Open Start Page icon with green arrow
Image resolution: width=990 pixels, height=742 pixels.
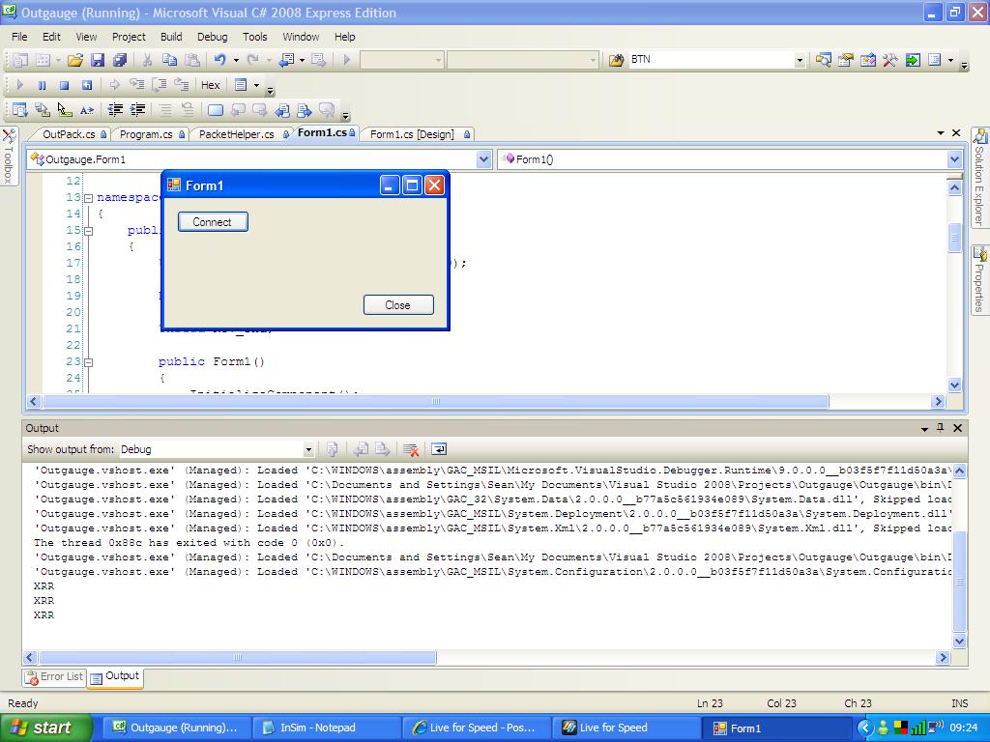913,60
